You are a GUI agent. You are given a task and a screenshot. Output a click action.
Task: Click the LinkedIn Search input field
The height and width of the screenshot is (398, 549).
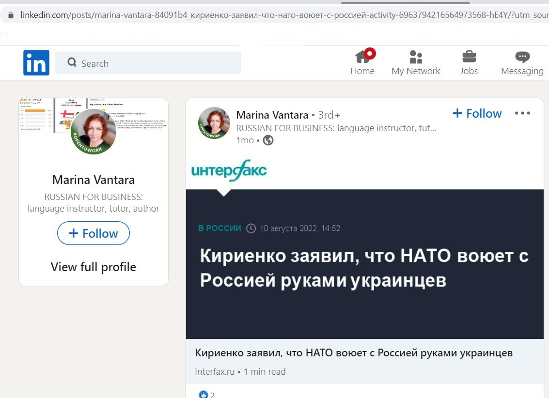point(148,63)
